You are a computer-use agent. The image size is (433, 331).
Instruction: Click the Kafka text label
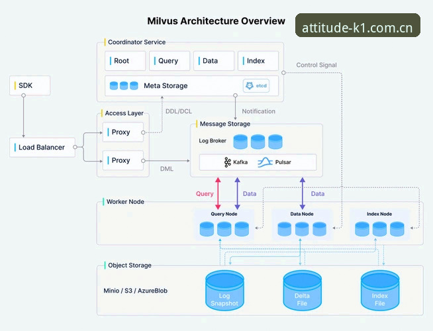click(240, 162)
